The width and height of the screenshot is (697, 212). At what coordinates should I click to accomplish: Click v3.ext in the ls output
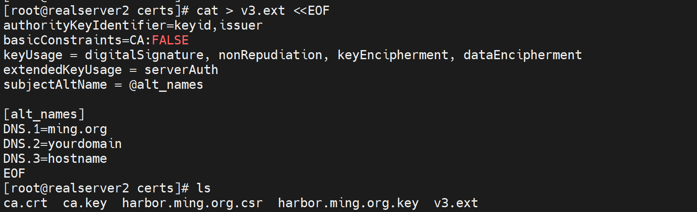tap(456, 203)
